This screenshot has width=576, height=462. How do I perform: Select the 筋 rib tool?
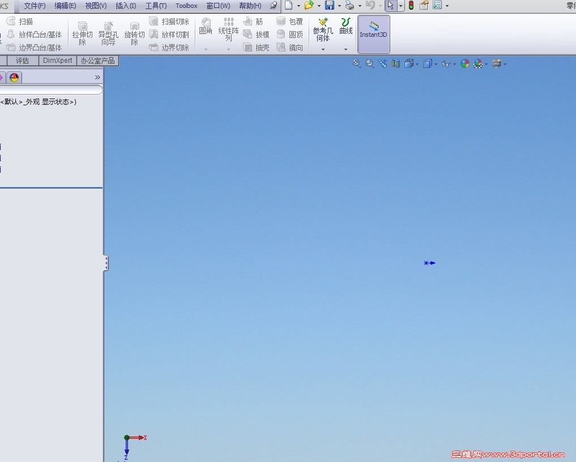(x=253, y=22)
